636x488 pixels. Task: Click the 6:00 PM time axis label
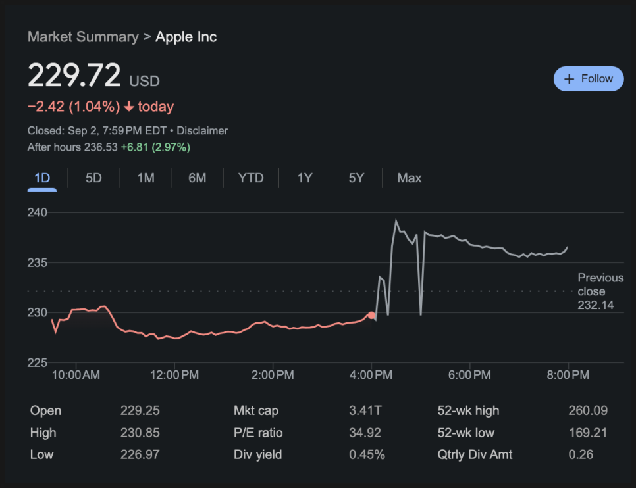point(469,374)
